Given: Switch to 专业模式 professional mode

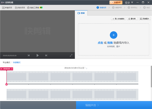Looking at the screenshot, I should tap(7, 62).
